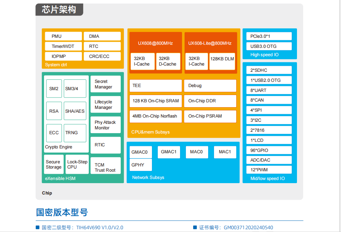Image resolution: width=341 pixels, height=232 pixels.
Task: Select the 32KB D-Cache block
Action: [x=168, y=61]
